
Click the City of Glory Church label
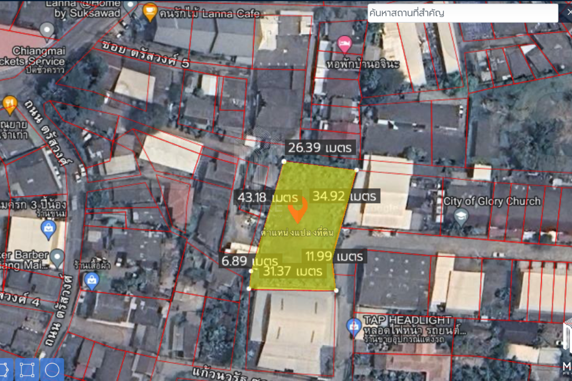point(492,201)
